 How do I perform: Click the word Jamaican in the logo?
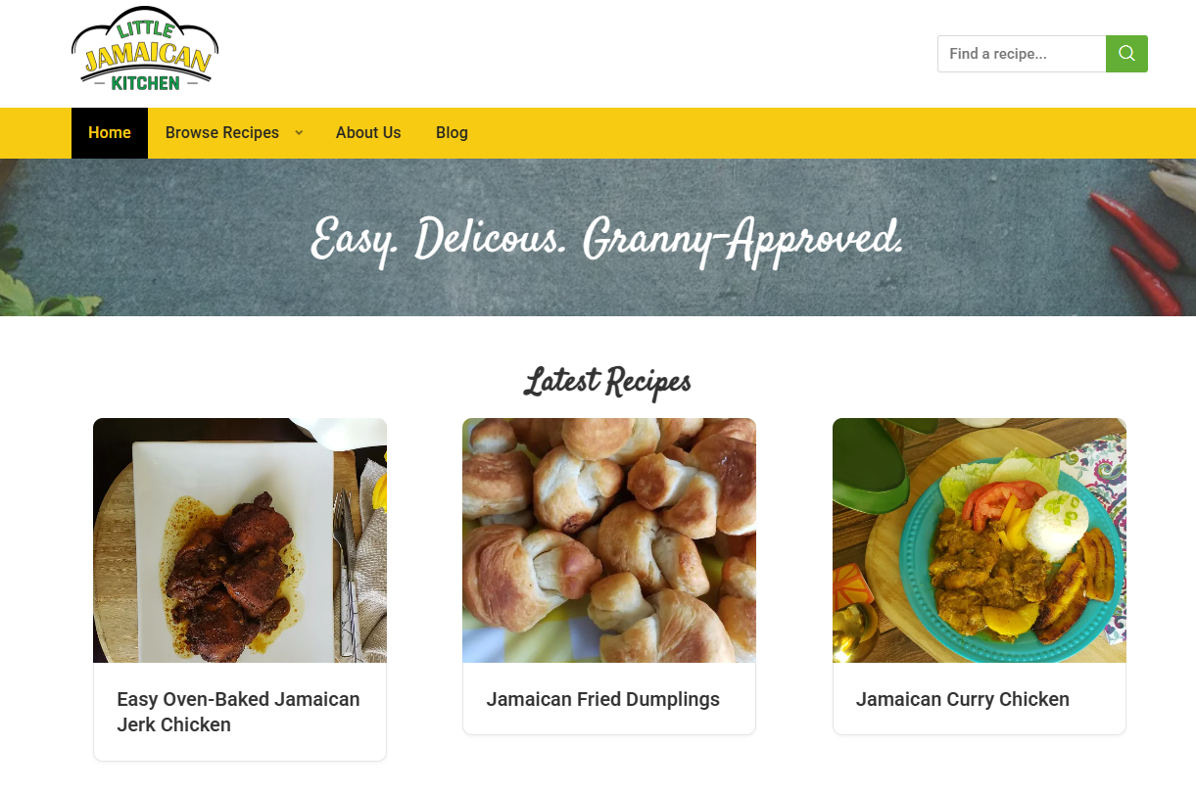pos(147,59)
